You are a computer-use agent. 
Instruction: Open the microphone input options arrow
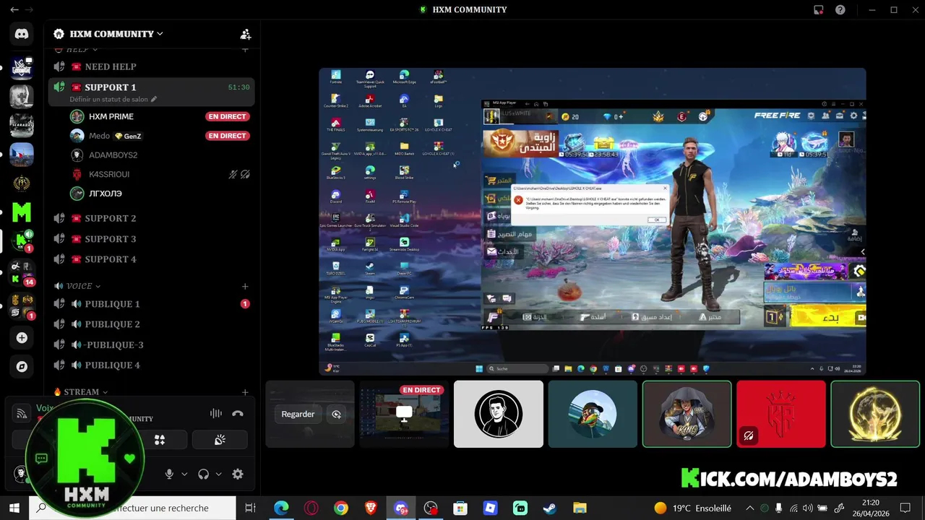pyautogui.click(x=184, y=474)
